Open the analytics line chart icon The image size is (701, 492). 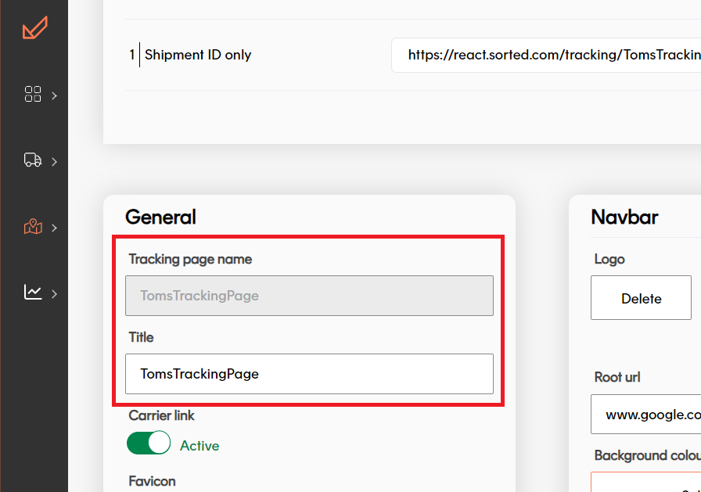(x=32, y=293)
